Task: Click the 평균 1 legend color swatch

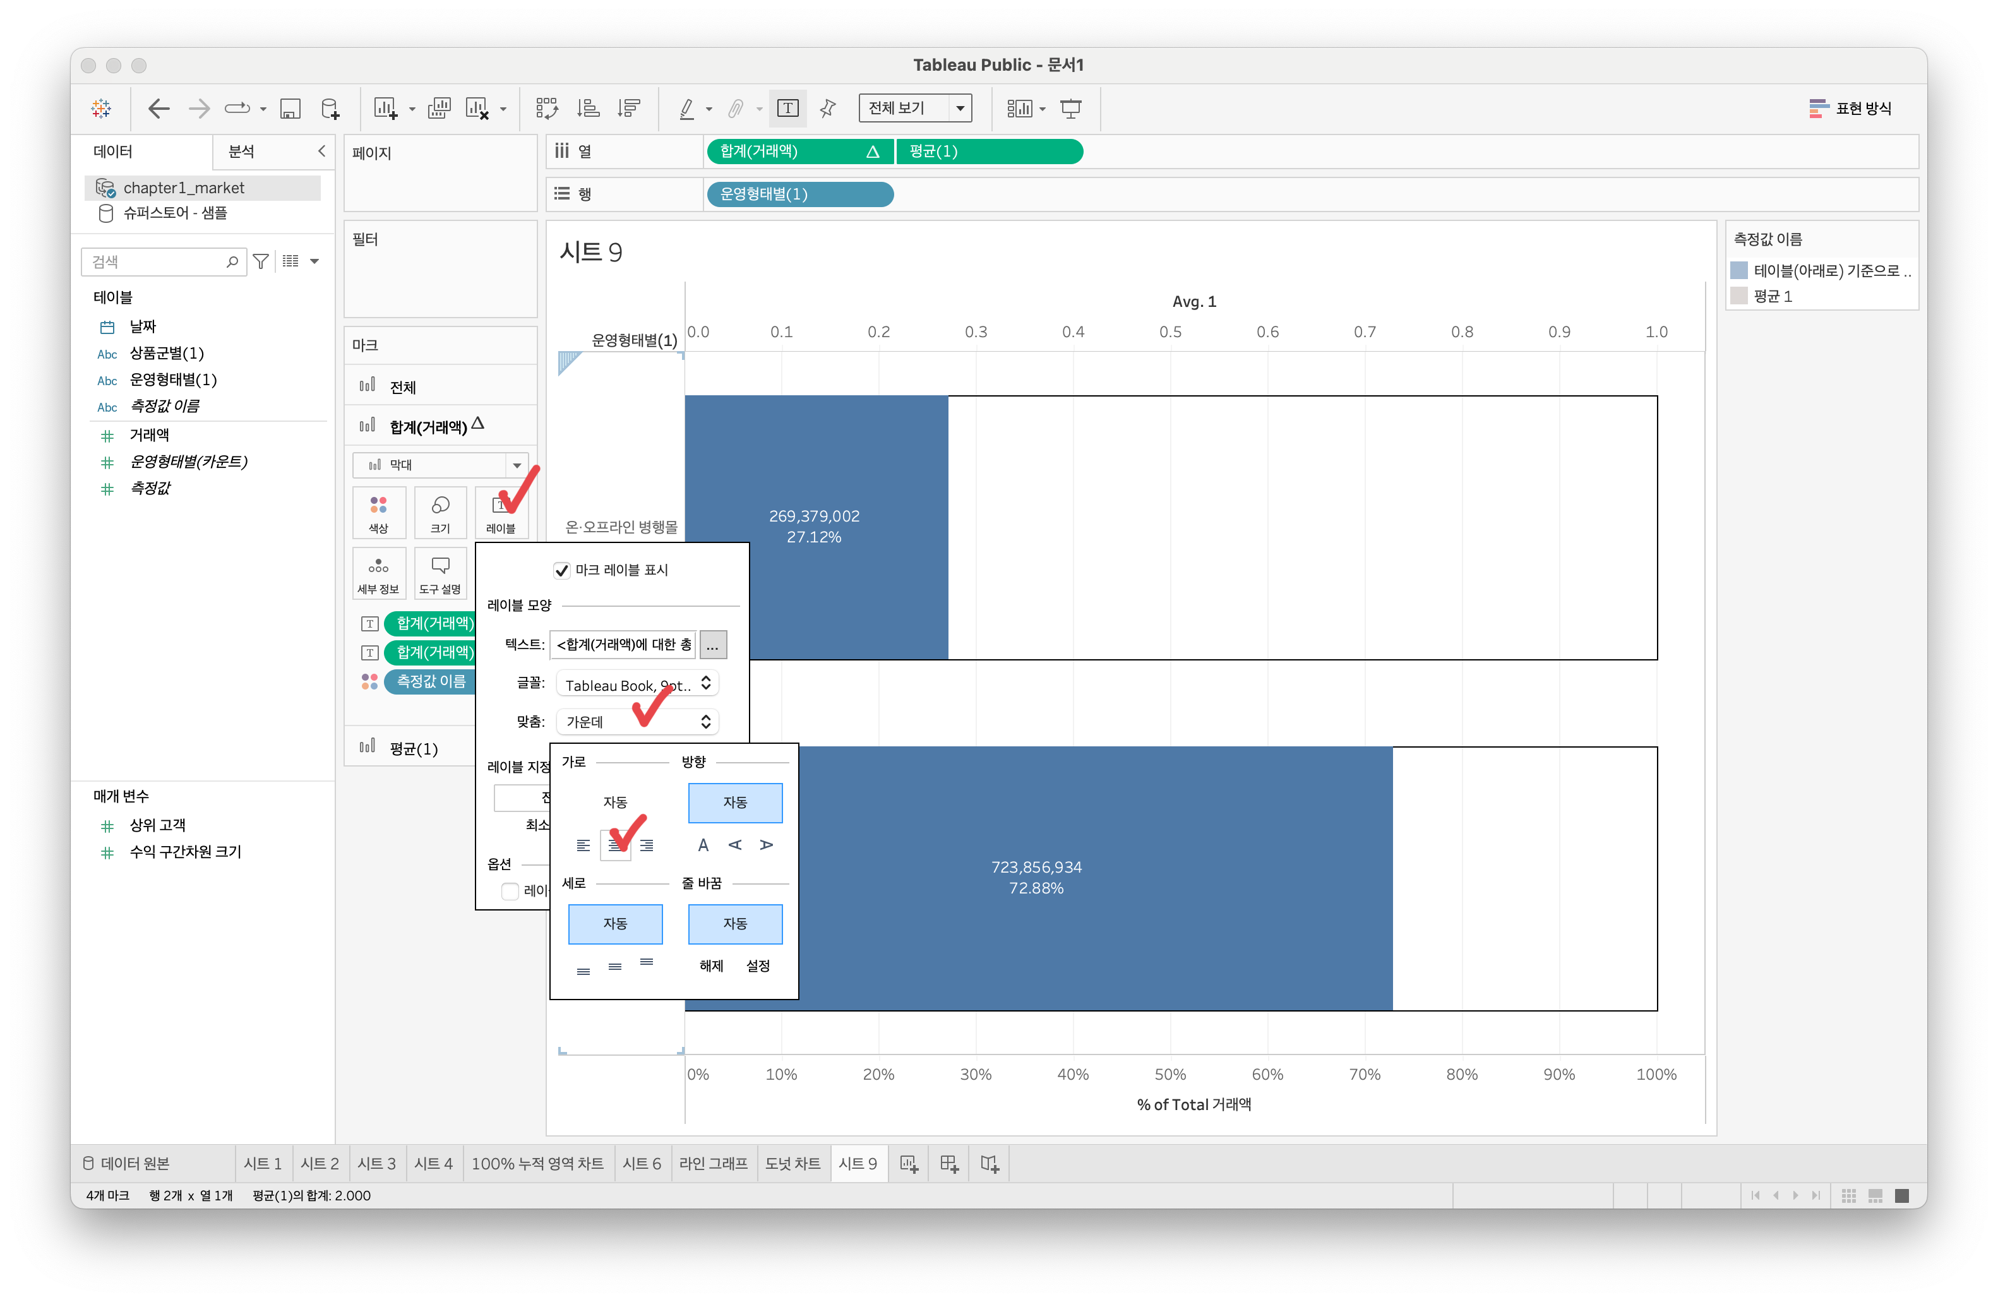Action: 1740,296
